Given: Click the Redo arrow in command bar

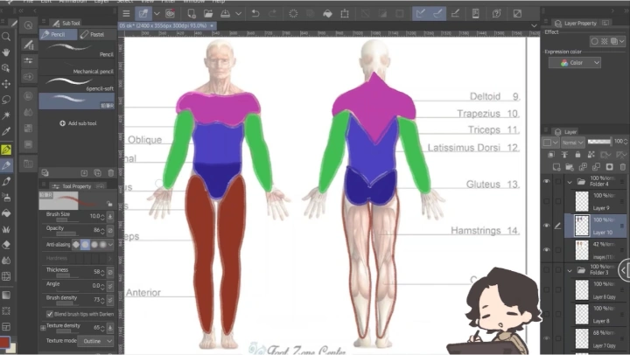Looking at the screenshot, I should (x=272, y=13).
